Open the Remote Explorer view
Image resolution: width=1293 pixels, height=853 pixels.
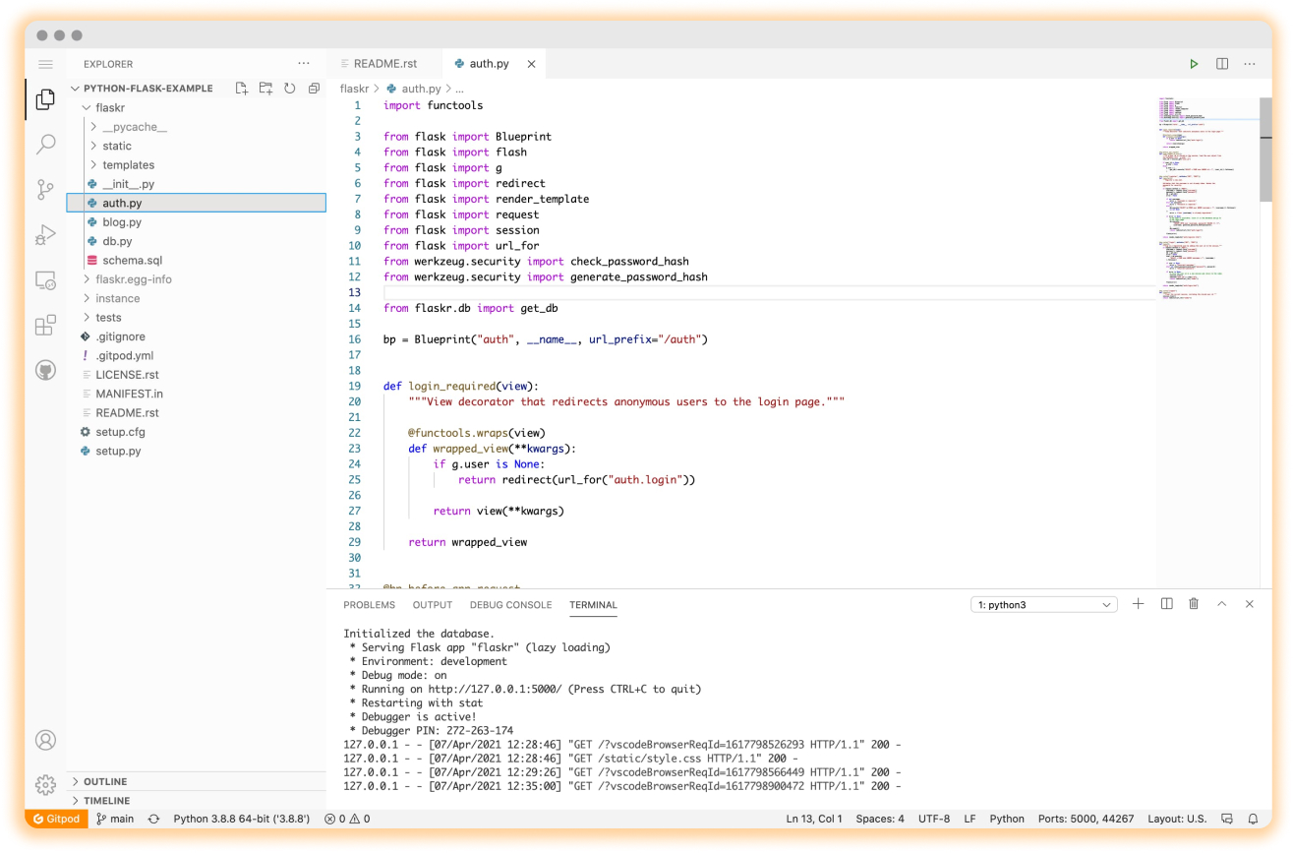pyautogui.click(x=45, y=280)
